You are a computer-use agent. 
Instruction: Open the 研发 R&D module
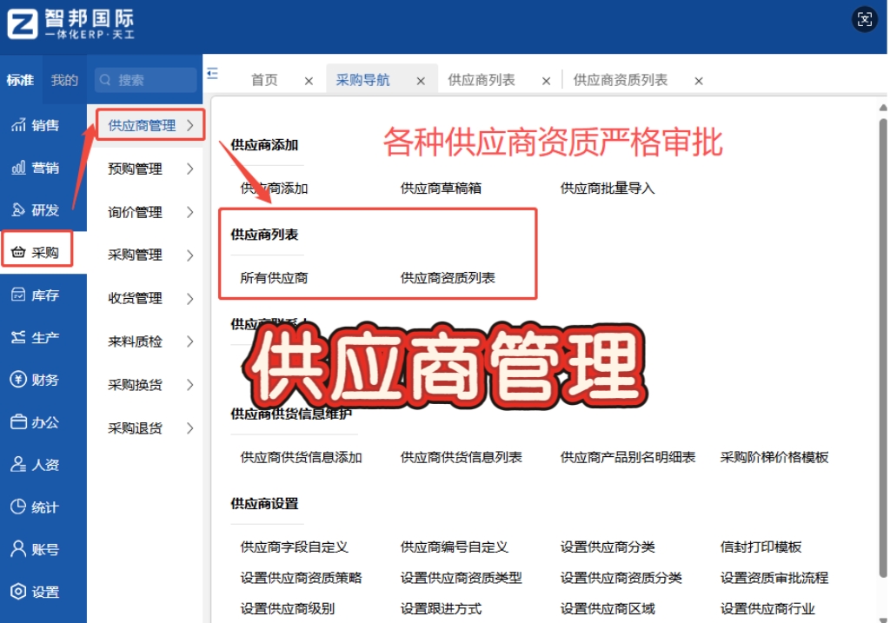35,210
